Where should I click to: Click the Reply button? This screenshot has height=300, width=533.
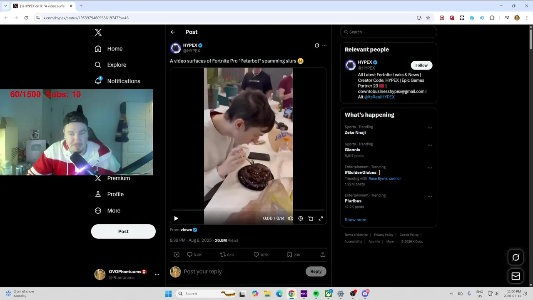coord(316,272)
